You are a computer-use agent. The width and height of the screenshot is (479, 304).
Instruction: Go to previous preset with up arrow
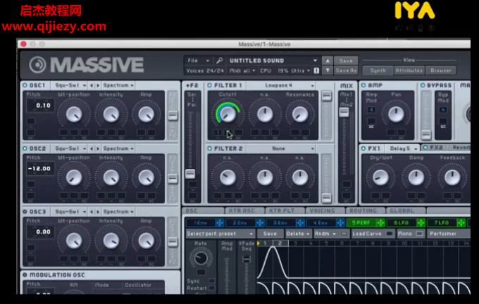[327, 61]
